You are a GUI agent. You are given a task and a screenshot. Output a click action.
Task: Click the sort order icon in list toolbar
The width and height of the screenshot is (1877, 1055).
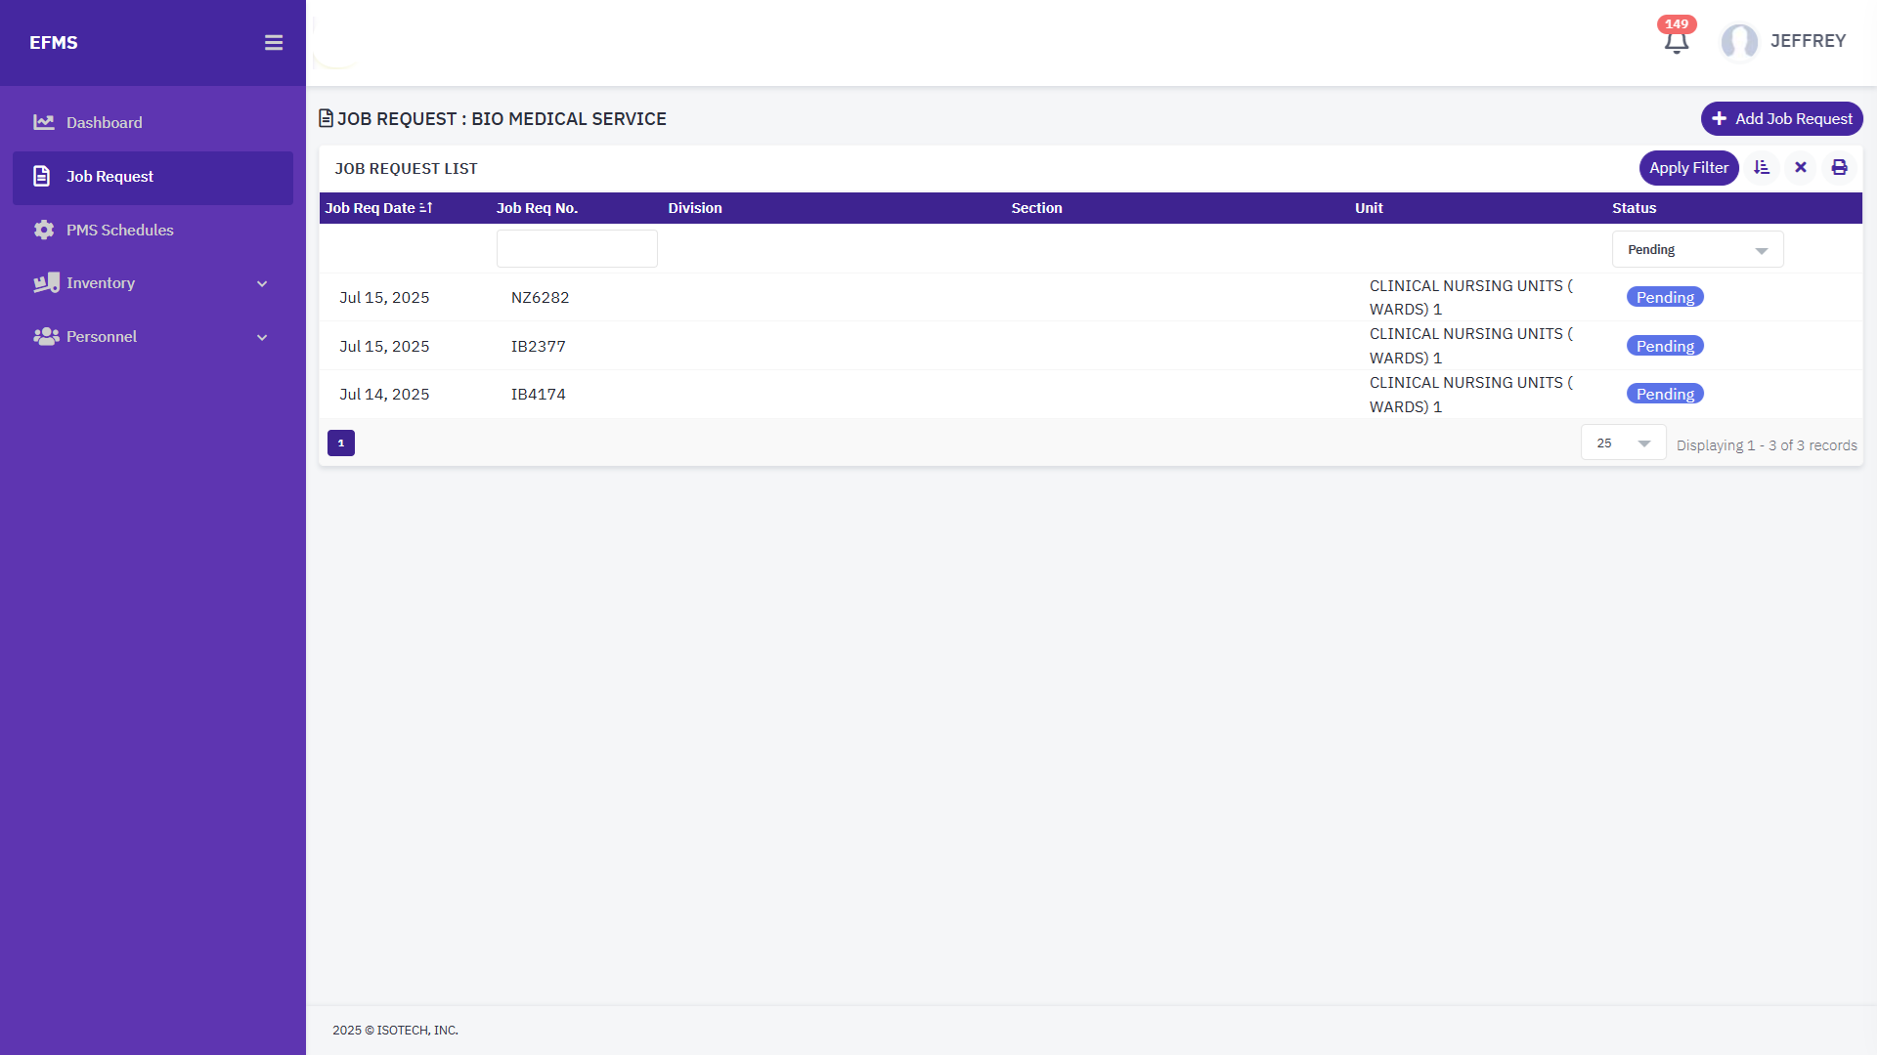click(1762, 168)
